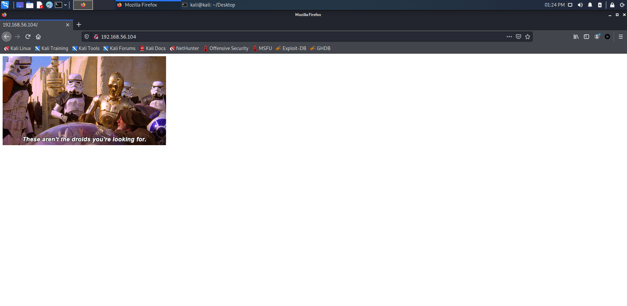
Task: Open a new browser tab
Action: (79, 25)
